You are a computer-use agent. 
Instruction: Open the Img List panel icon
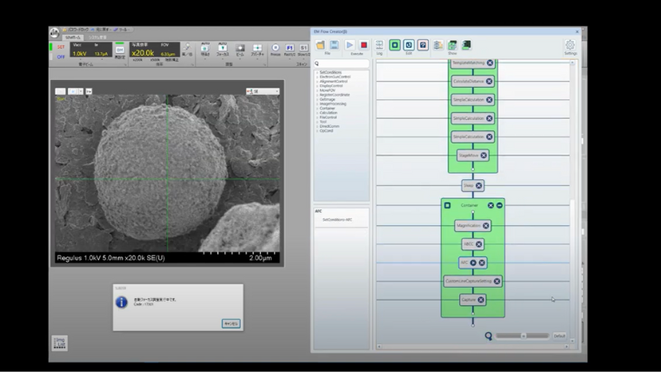tap(59, 343)
